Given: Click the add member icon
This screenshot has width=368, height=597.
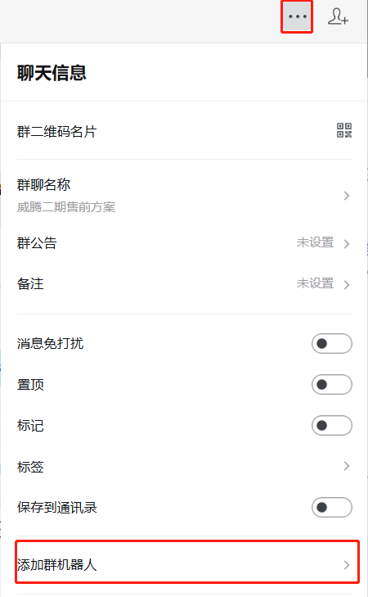Looking at the screenshot, I should point(338,16).
